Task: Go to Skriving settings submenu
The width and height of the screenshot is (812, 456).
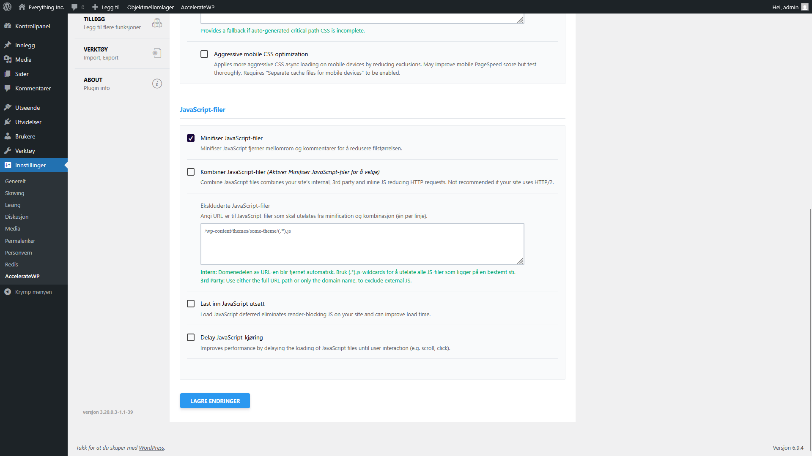Action: point(14,193)
